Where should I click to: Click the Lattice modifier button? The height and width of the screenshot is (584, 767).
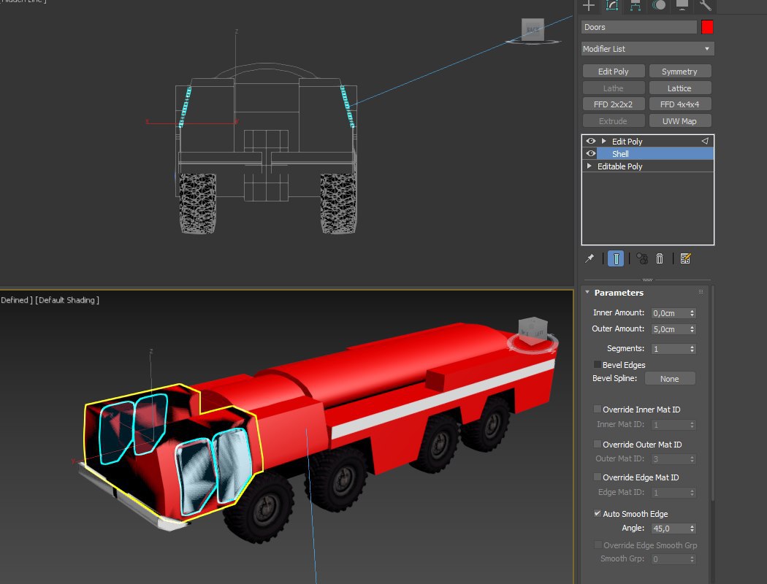(x=680, y=88)
